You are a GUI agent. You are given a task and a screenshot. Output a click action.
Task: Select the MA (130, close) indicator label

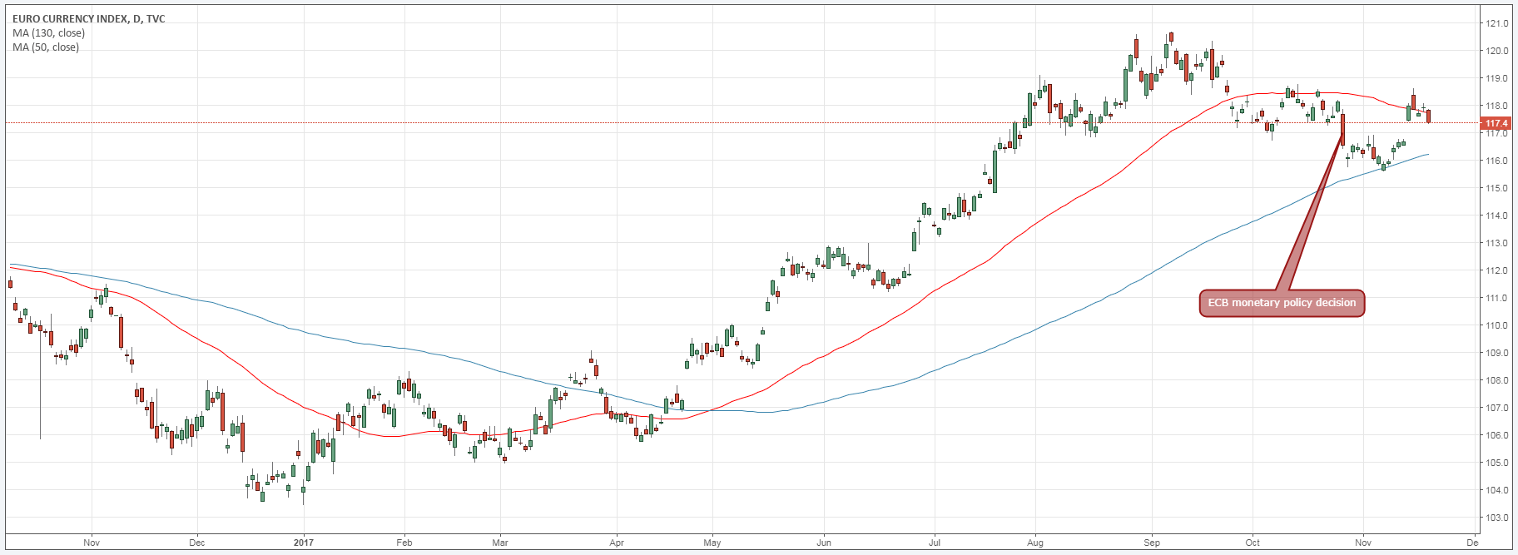pyautogui.click(x=48, y=33)
